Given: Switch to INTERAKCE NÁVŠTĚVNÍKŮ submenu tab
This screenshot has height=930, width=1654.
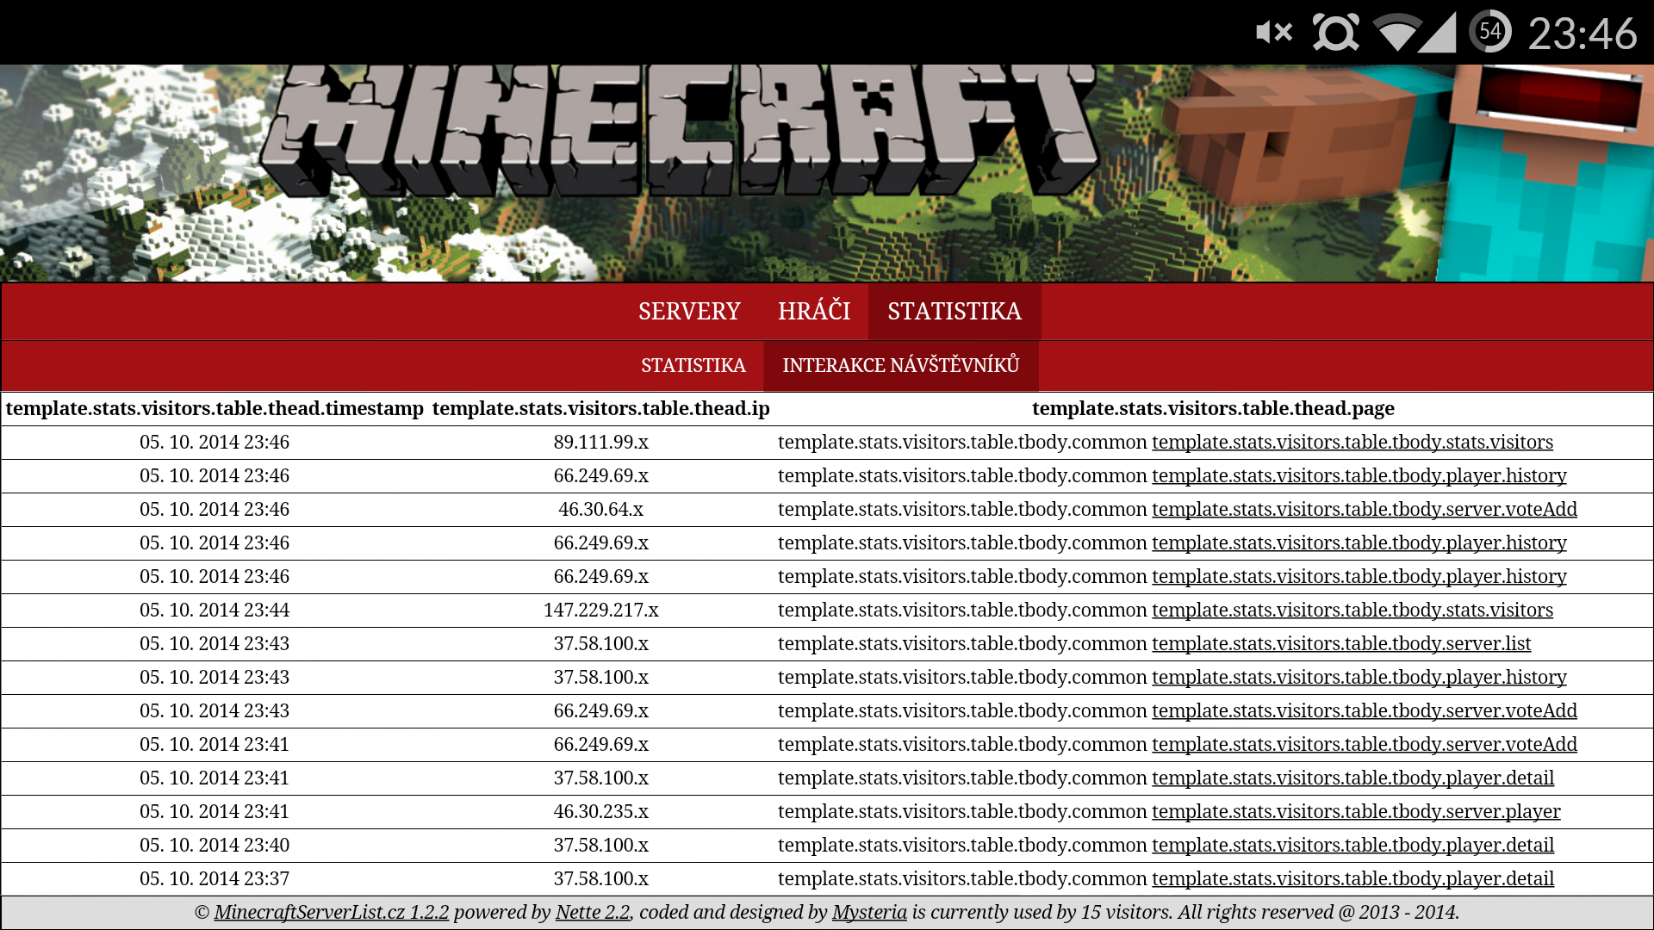Looking at the screenshot, I should [x=901, y=365].
